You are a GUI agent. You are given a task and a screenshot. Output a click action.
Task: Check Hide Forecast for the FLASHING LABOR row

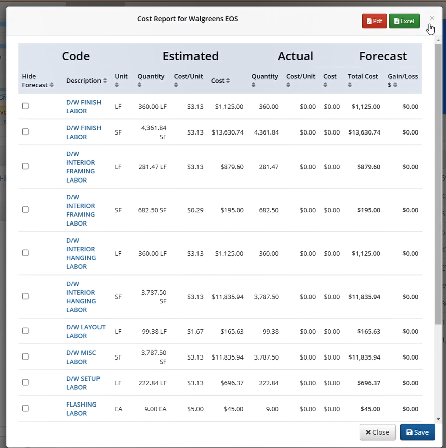click(25, 409)
